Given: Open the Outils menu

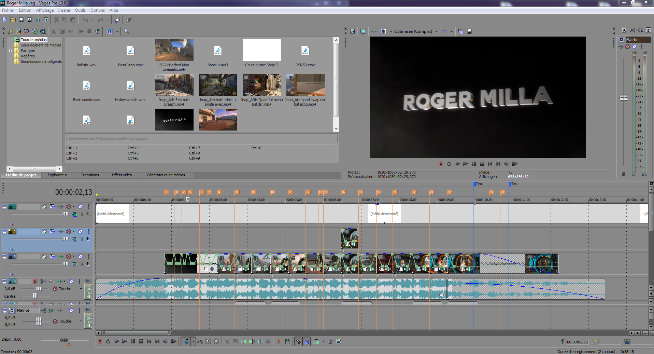Looking at the screenshot, I should 81,10.
